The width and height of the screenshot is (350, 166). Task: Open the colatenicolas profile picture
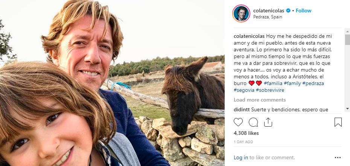coord(241,13)
